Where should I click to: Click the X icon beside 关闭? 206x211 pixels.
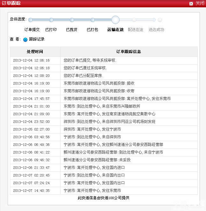point(191,4)
